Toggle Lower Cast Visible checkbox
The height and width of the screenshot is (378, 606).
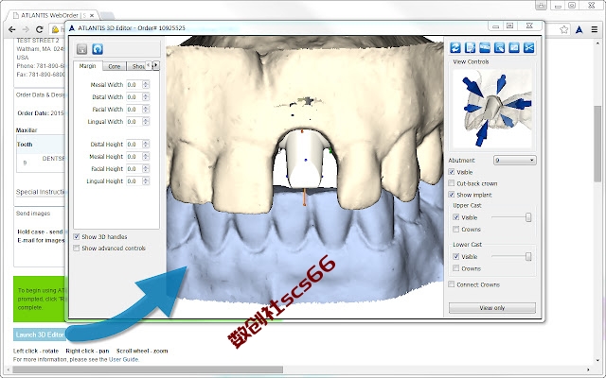pos(456,256)
